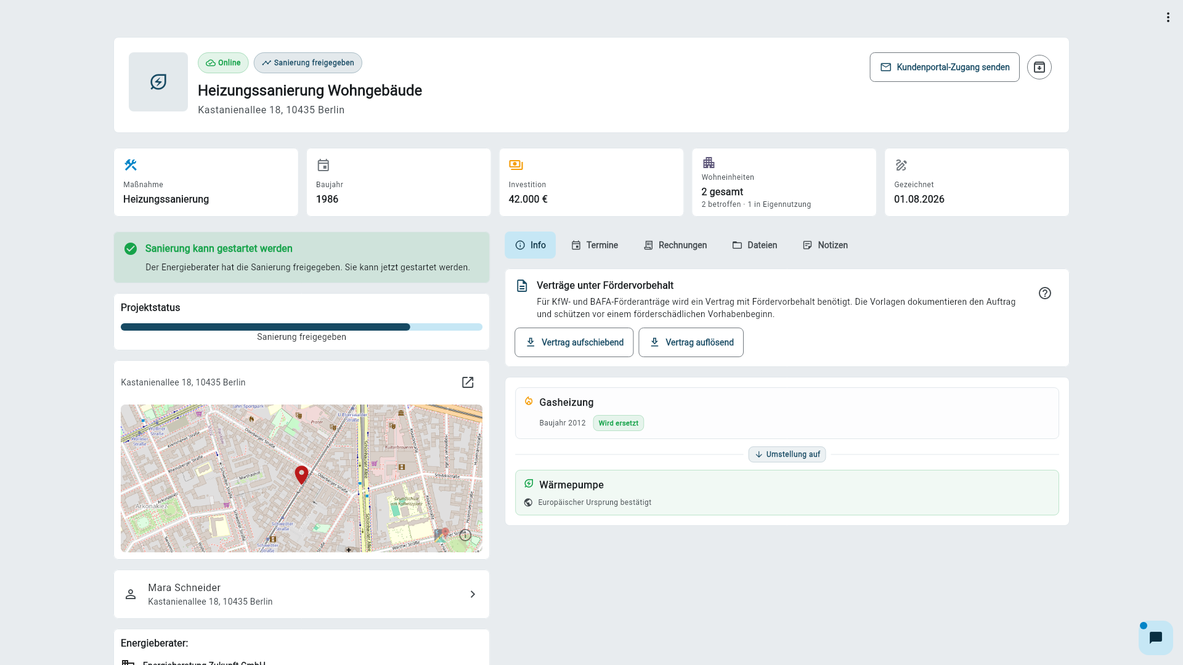The image size is (1183, 665).
Task: Click the Baujahr value 1986
Action: pyautogui.click(x=327, y=199)
